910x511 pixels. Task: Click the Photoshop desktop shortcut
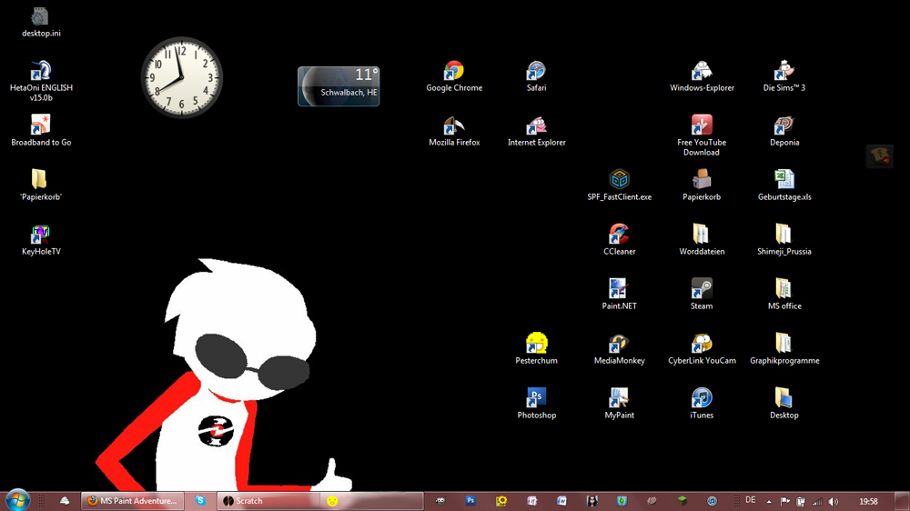pos(537,399)
